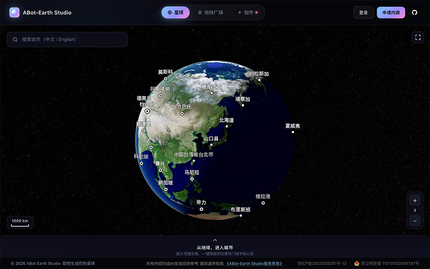The image size is (430, 269).
Task: Click the 登录 button
Action: pos(363,12)
